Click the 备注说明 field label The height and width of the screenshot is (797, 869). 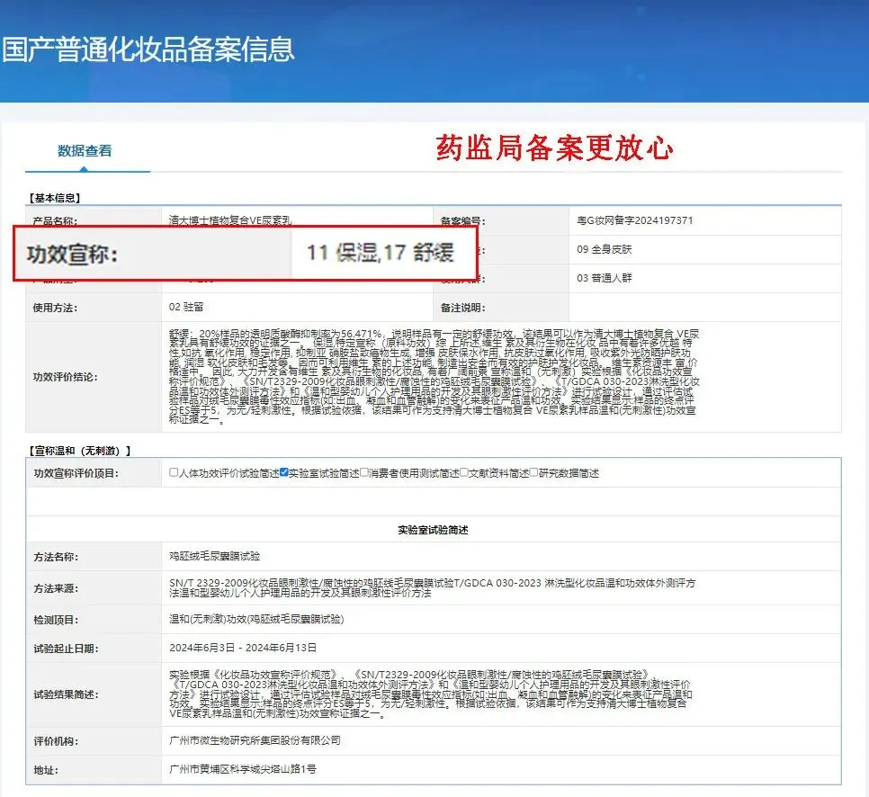pyautogui.click(x=462, y=309)
